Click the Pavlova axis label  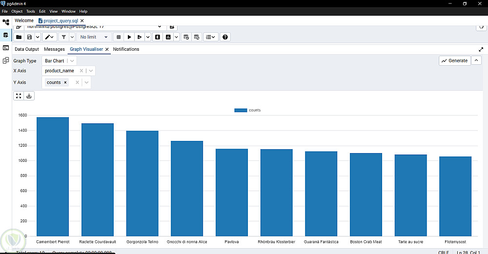coord(231,242)
